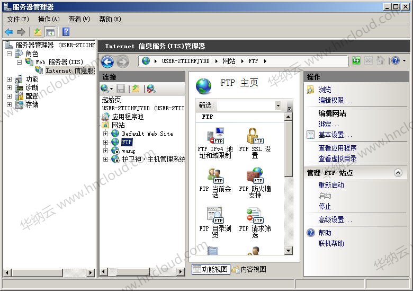Viewport: 413px width, 291px height.
Task: Expand the 存储 tree node
Action: [x=9, y=104]
